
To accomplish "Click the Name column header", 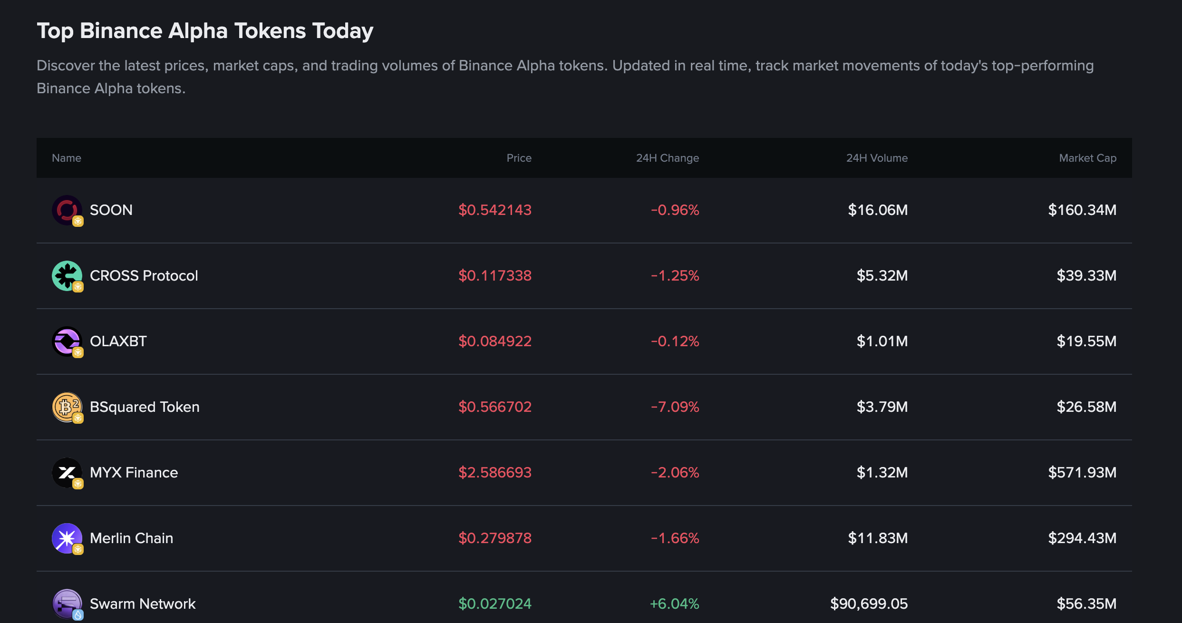I will pyautogui.click(x=66, y=158).
